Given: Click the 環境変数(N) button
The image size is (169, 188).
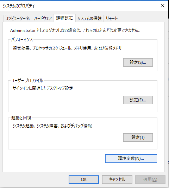Looking at the screenshot, I should [x=131, y=159].
